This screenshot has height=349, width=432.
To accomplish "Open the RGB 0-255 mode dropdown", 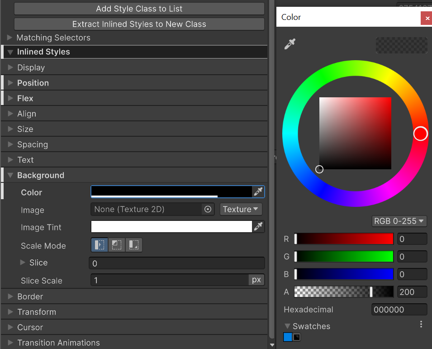I will [x=399, y=221].
